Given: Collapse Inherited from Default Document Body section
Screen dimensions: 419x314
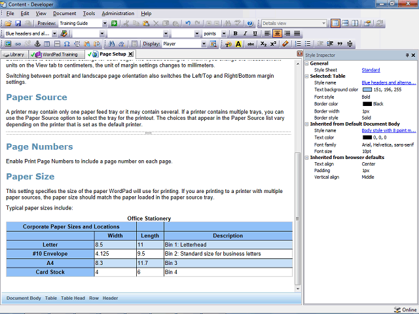Looking at the screenshot, I should pyautogui.click(x=307, y=124).
